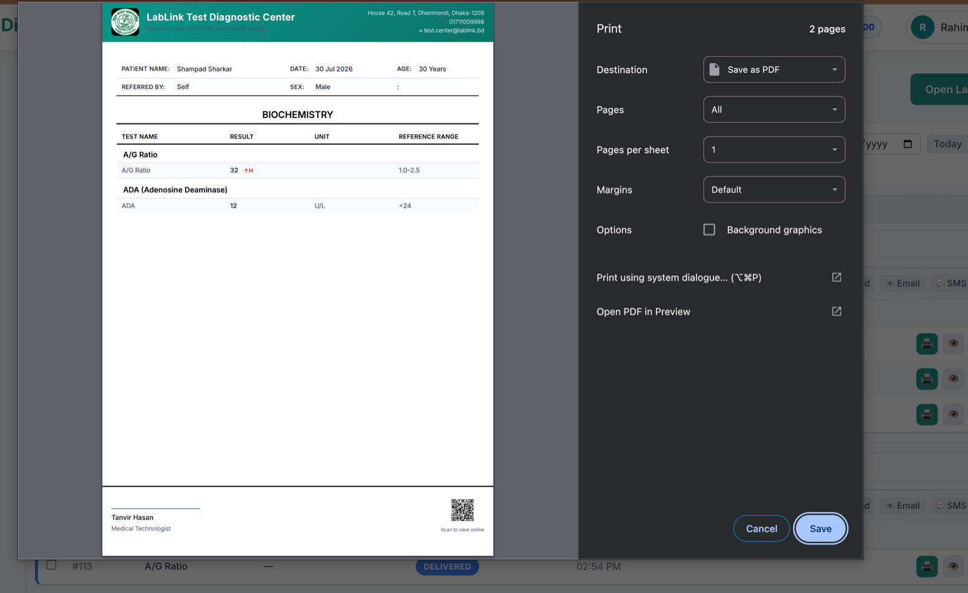Click the ADA (Adenosine Deaminase) heading
This screenshot has width=968, height=593.
click(x=175, y=190)
